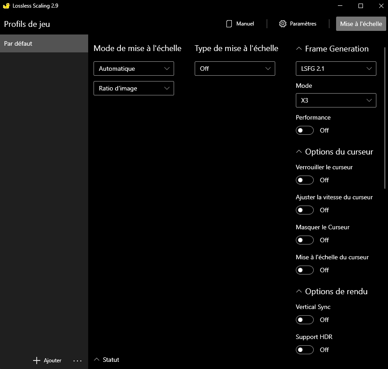388x369 pixels.
Task: Open the Ratio d'image dropdown
Action: (x=133, y=88)
